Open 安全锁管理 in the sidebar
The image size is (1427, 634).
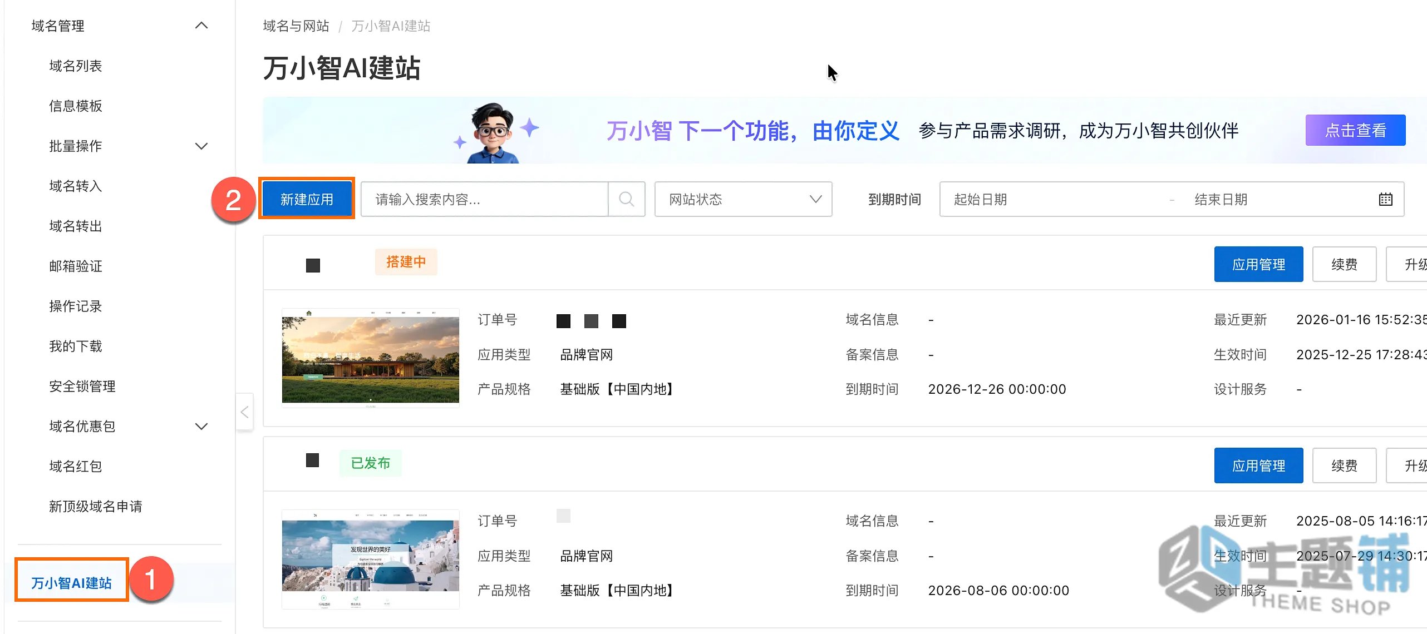[82, 386]
